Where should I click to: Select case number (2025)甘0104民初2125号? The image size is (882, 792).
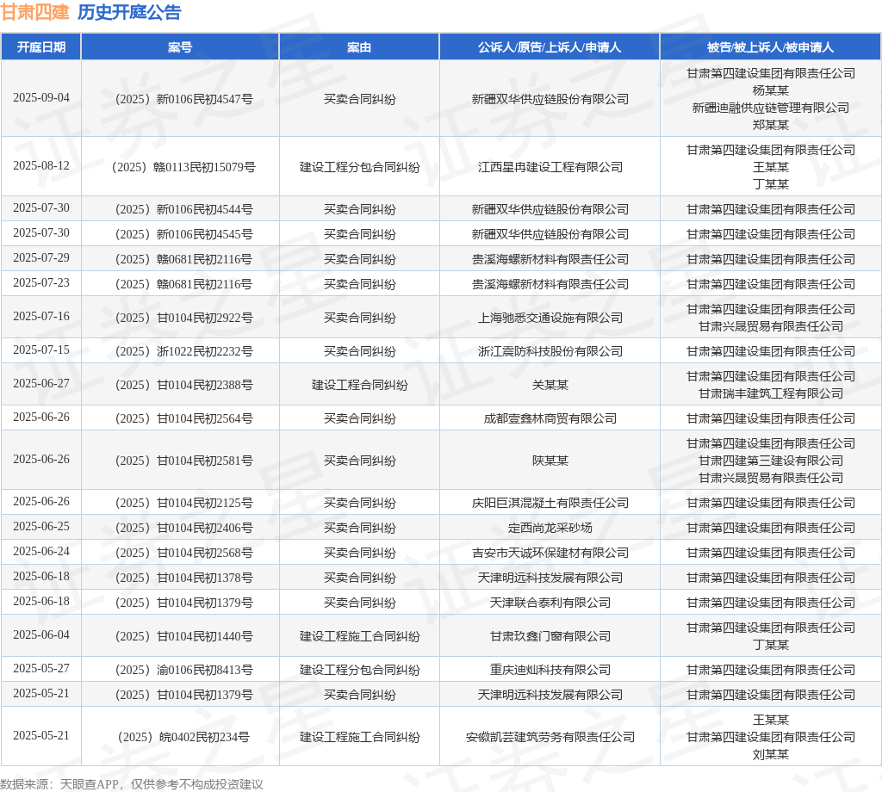pos(184,503)
